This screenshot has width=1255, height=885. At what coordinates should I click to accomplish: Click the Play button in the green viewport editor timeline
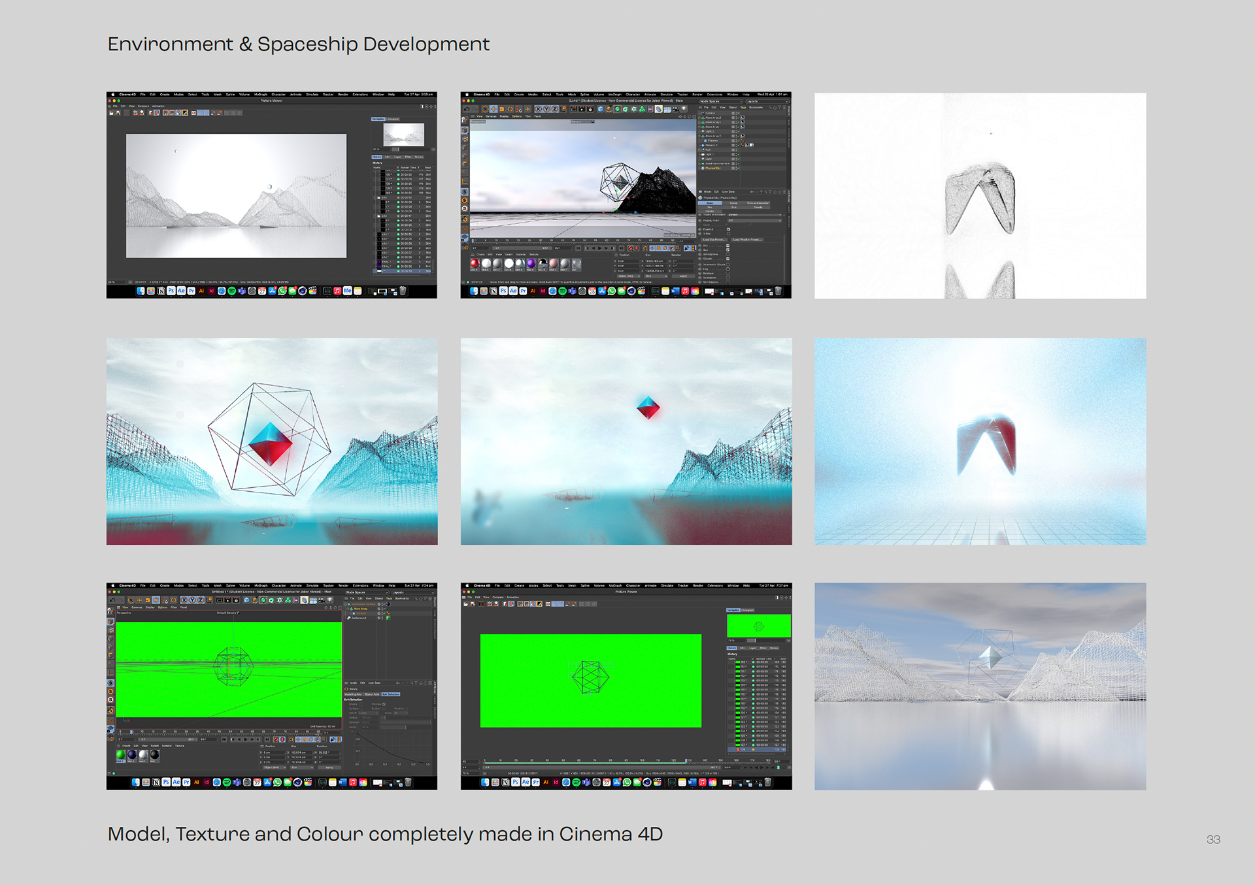[x=245, y=739]
